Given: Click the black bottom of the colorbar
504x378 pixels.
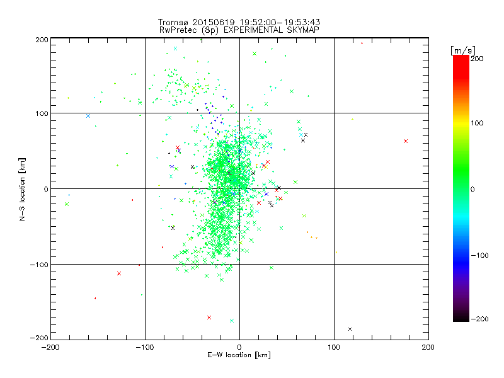Looking at the screenshot, I should coord(461,317).
